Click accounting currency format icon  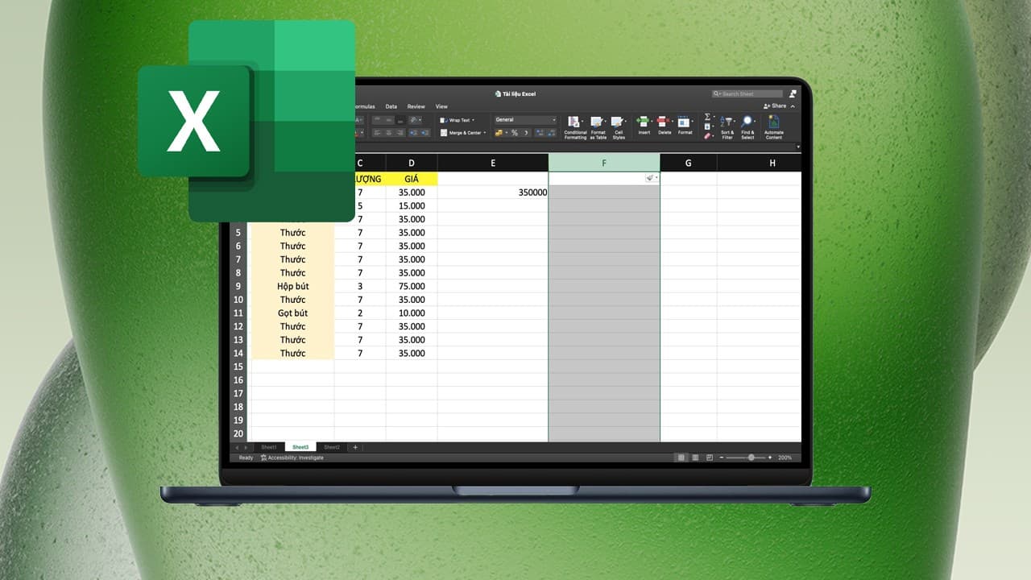coord(499,133)
